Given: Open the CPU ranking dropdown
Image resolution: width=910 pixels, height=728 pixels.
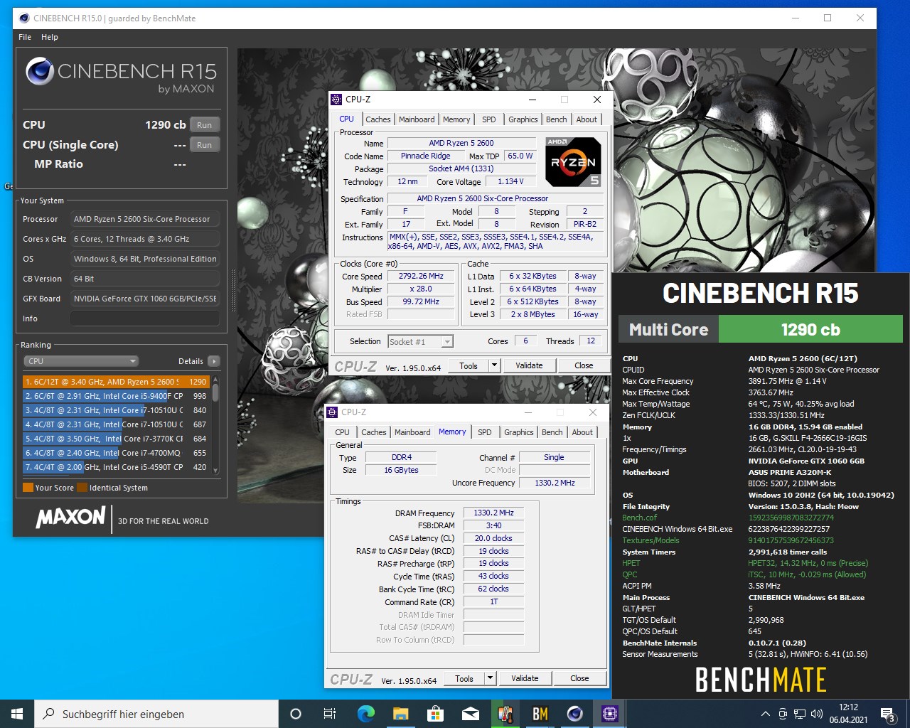Looking at the screenshot, I should click(x=82, y=361).
